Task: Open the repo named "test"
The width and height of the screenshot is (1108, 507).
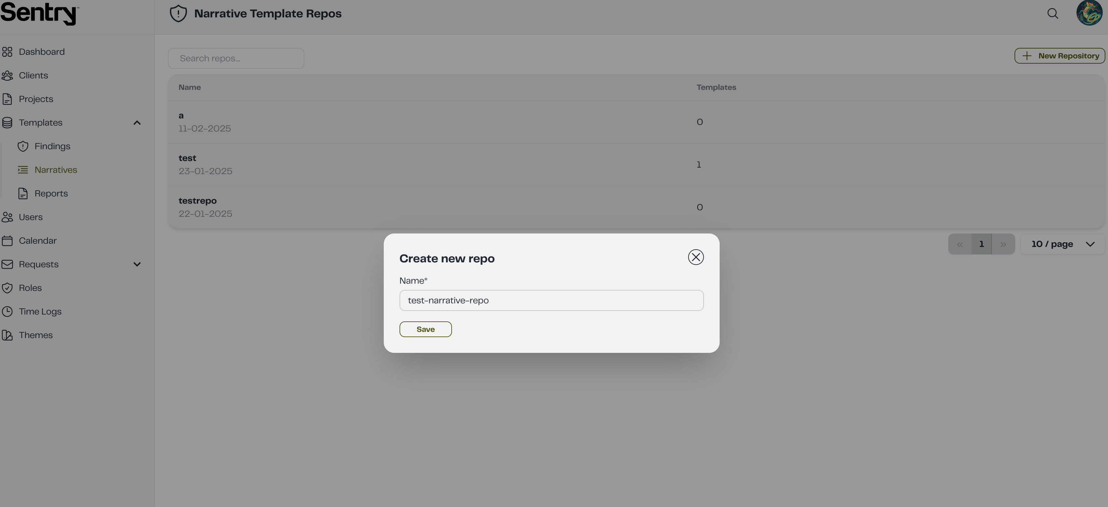Action: coord(187,158)
